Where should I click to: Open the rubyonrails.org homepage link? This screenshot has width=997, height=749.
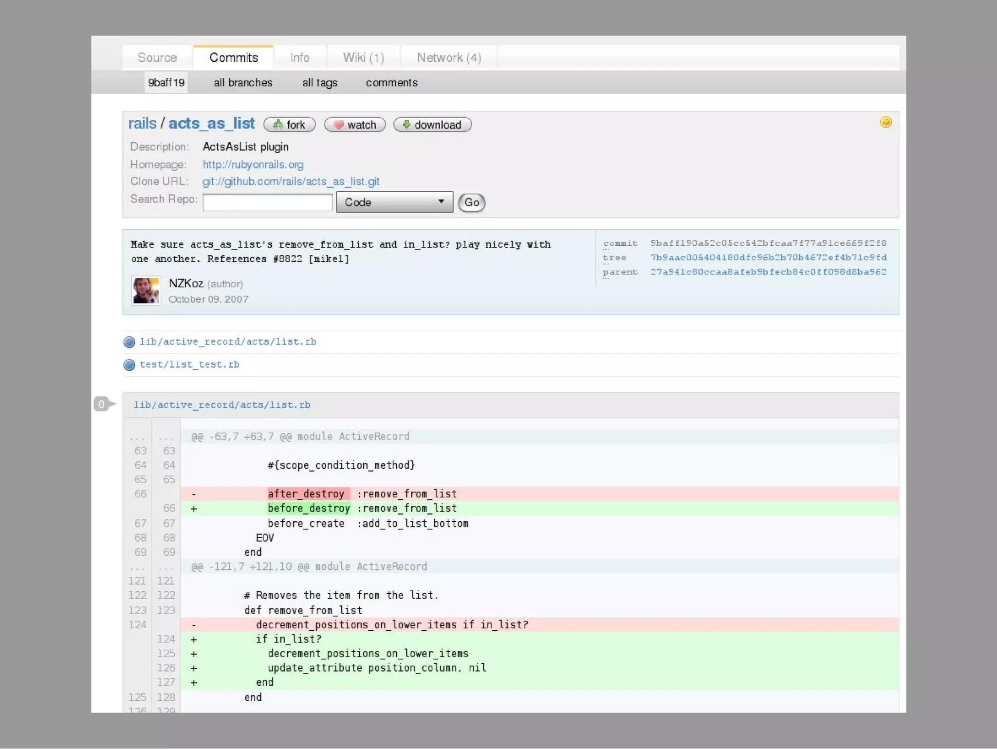click(253, 165)
